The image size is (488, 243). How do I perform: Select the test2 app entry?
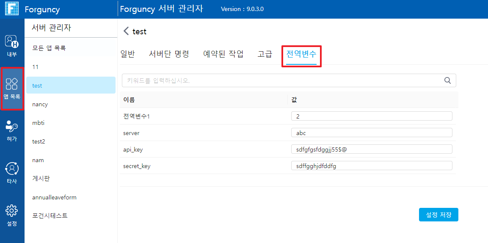(x=71, y=141)
